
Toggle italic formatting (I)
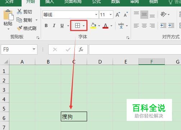(54, 26)
